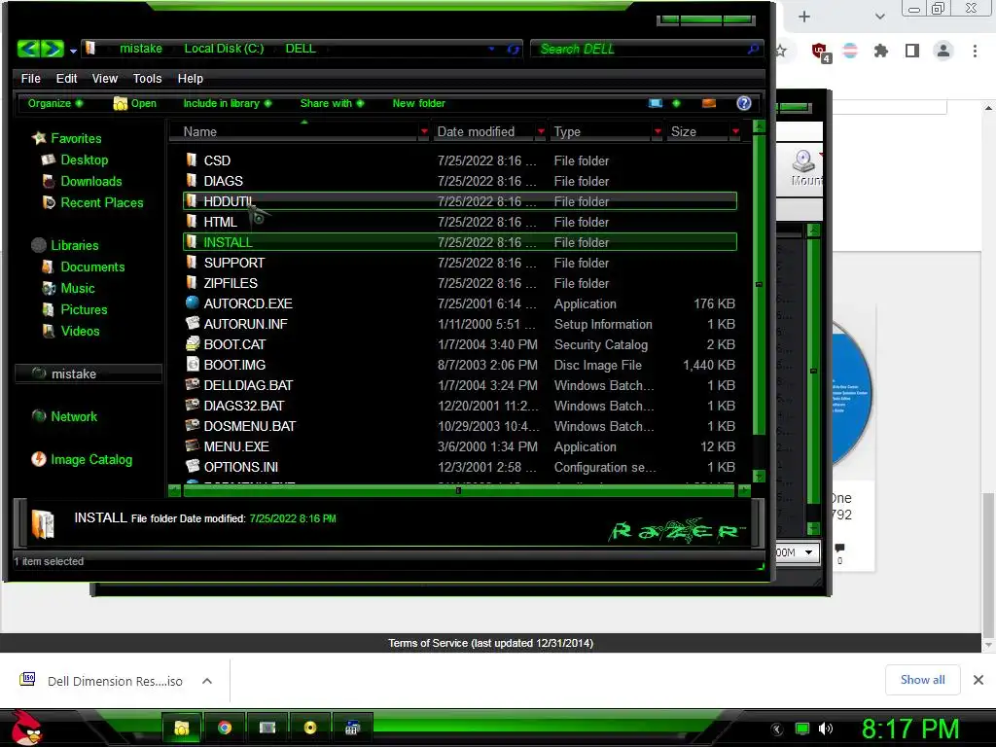Click the file list horizontal scrollbar
The width and height of the screenshot is (996, 747).
[459, 490]
